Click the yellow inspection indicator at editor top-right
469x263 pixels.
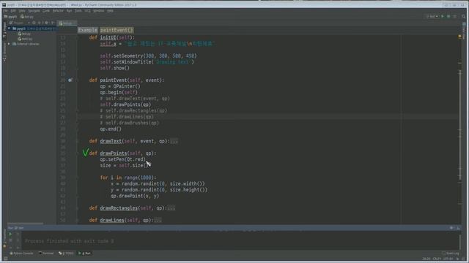(459, 37)
